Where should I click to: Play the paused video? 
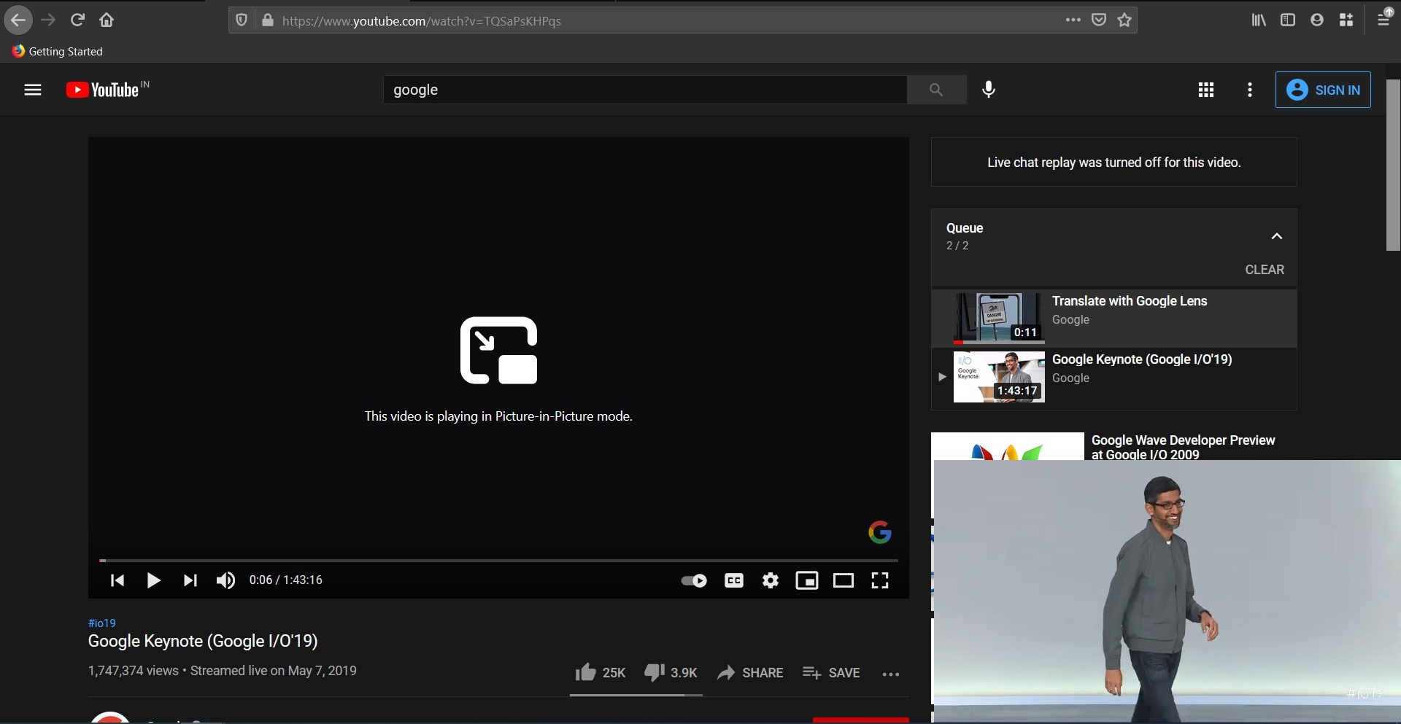153,580
